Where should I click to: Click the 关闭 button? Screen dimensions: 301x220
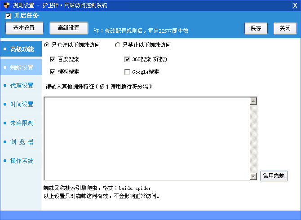coord(285,28)
